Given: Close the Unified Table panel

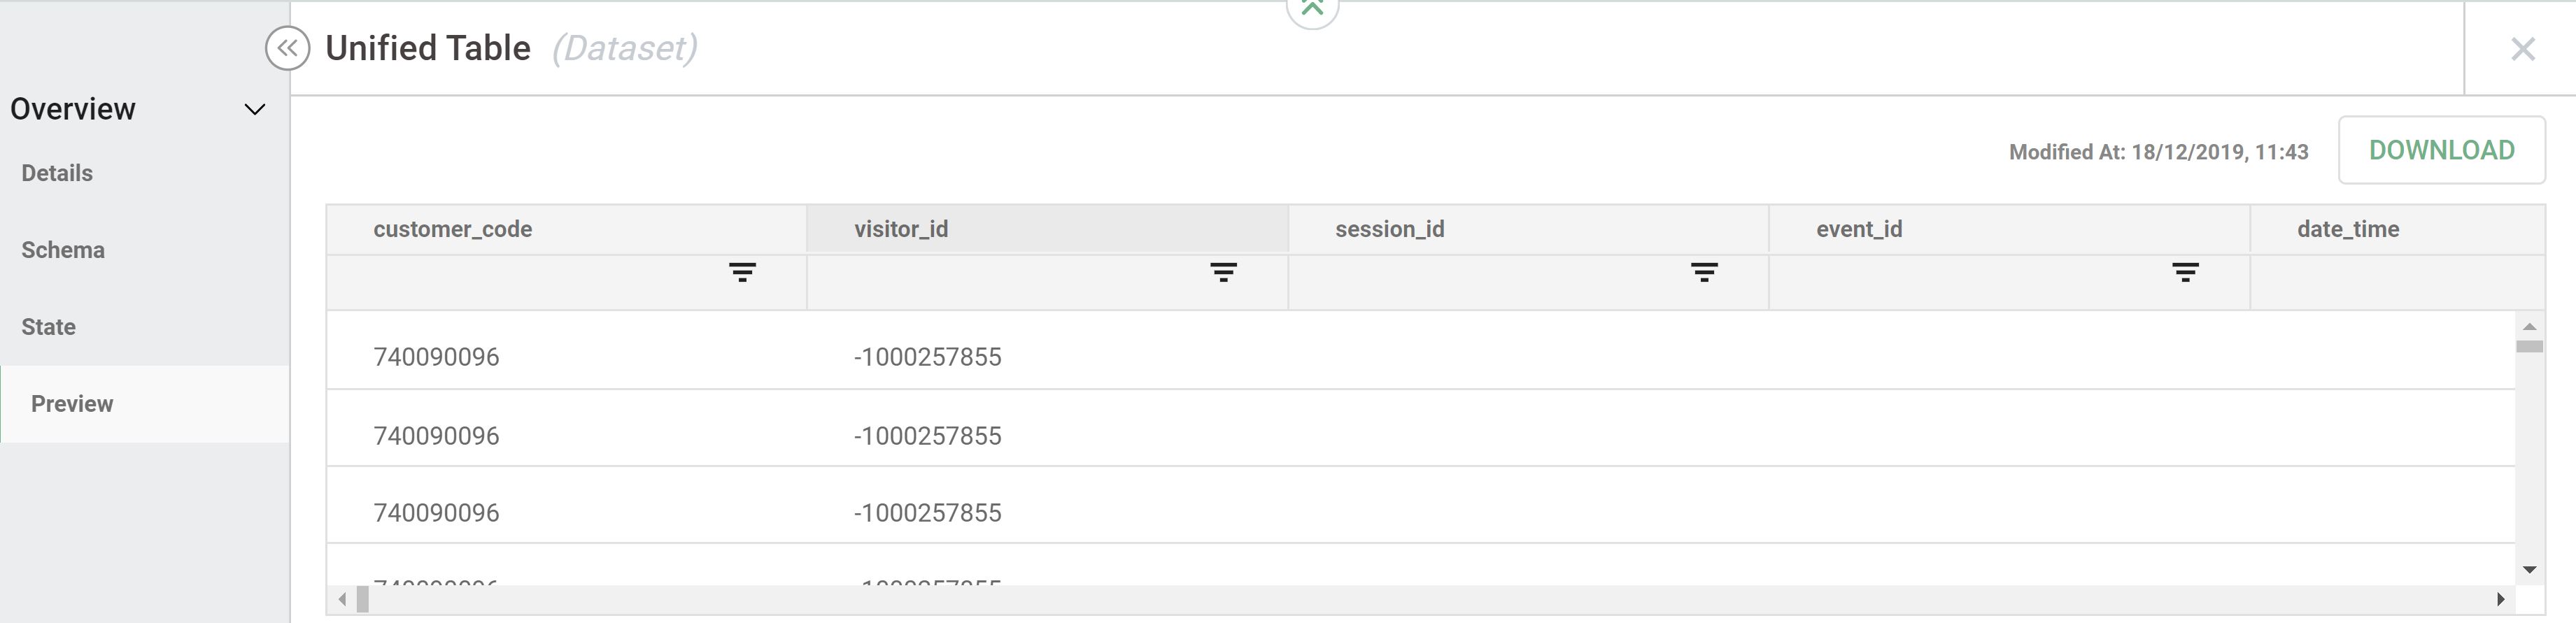Looking at the screenshot, I should click(x=2522, y=49).
